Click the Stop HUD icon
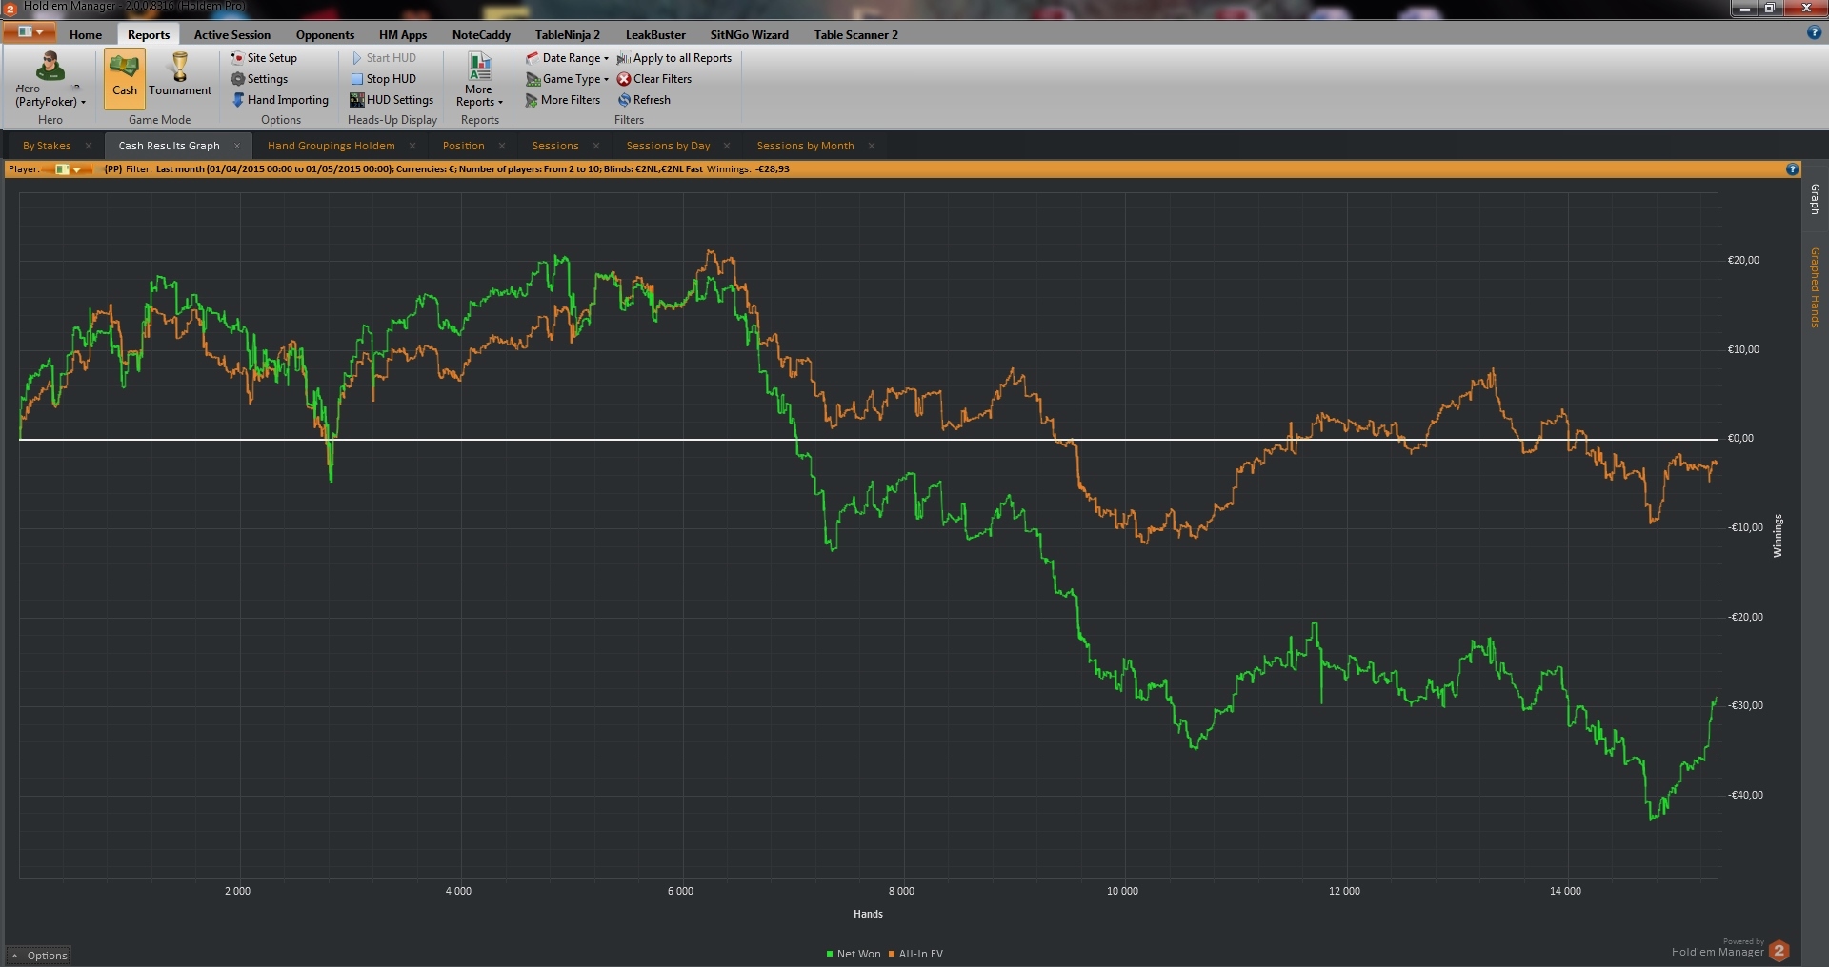Screen dimensions: 1829x967 tap(357, 79)
